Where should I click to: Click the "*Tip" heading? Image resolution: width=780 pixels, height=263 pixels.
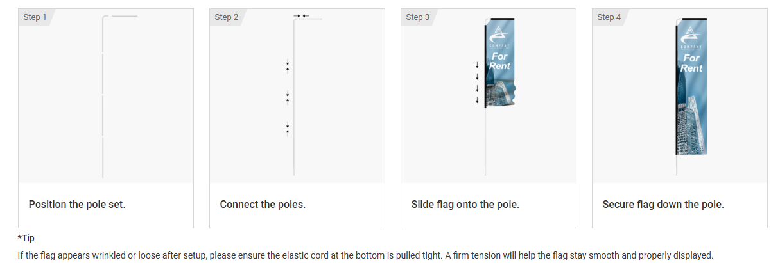pyautogui.click(x=26, y=238)
